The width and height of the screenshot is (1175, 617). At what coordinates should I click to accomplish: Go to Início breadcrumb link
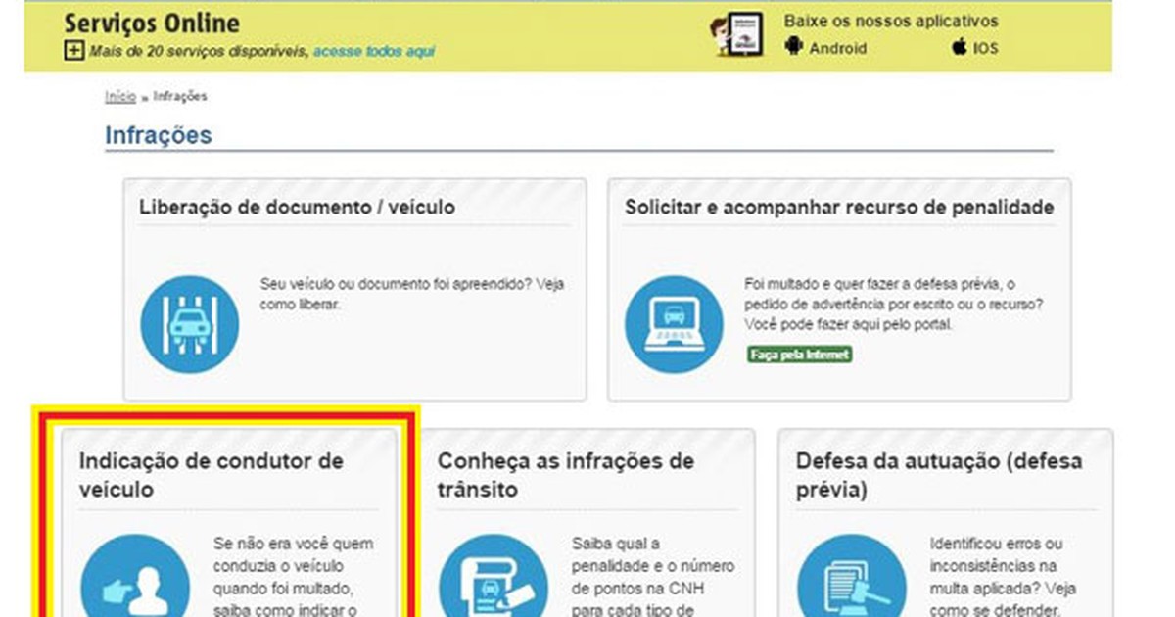pyautogui.click(x=120, y=97)
